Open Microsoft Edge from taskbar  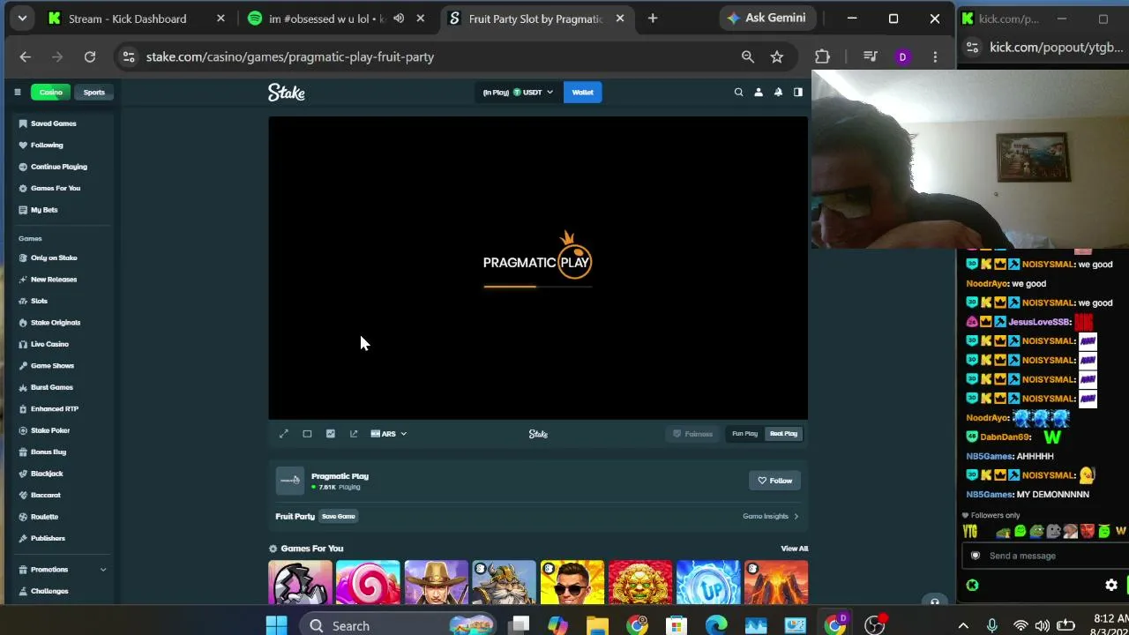[x=716, y=625]
